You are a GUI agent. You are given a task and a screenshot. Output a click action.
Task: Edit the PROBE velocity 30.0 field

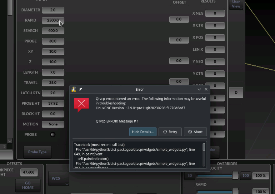[x=53, y=41]
